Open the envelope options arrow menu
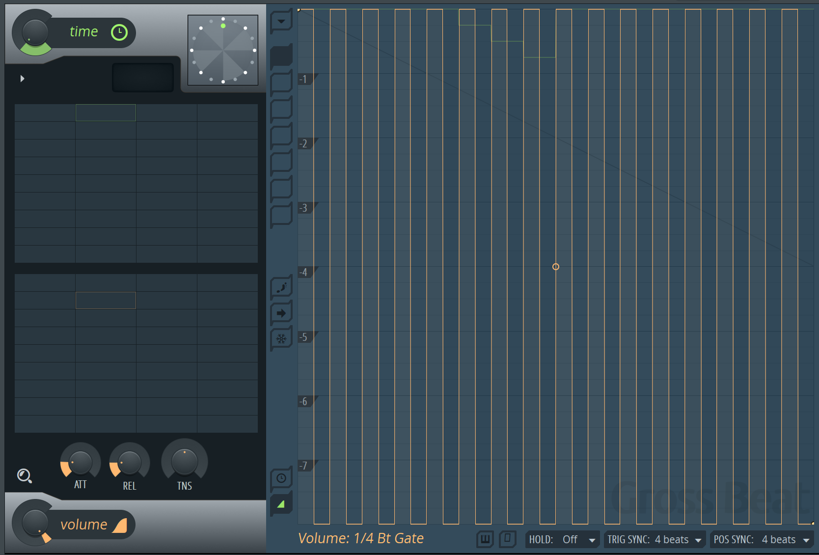Screen dimensions: 819x555 [281, 22]
